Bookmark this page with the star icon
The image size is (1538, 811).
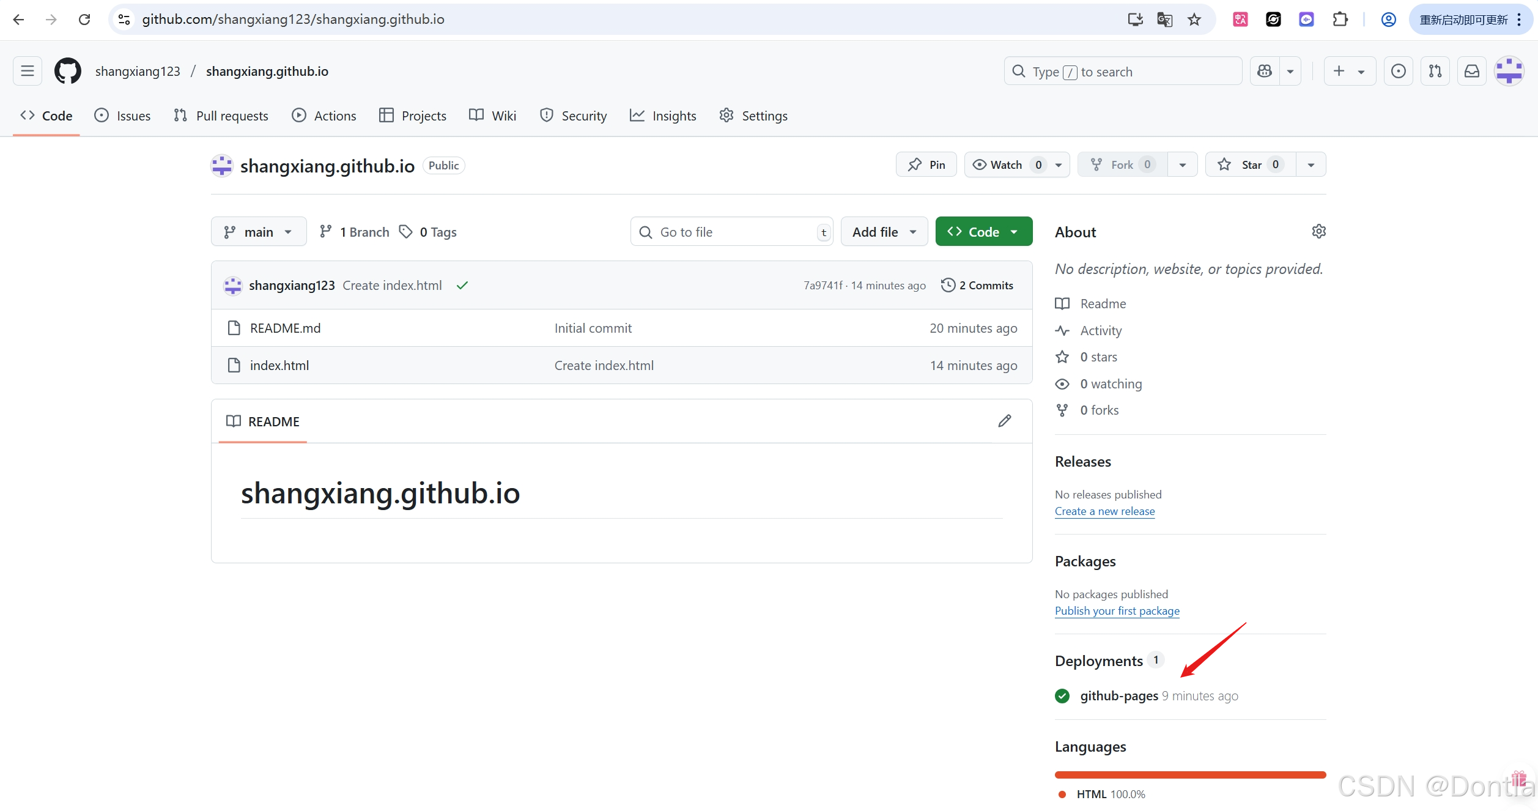click(x=1194, y=20)
